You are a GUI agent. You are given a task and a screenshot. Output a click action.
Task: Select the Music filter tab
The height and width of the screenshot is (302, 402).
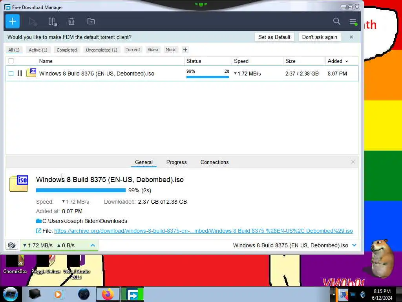click(x=171, y=50)
